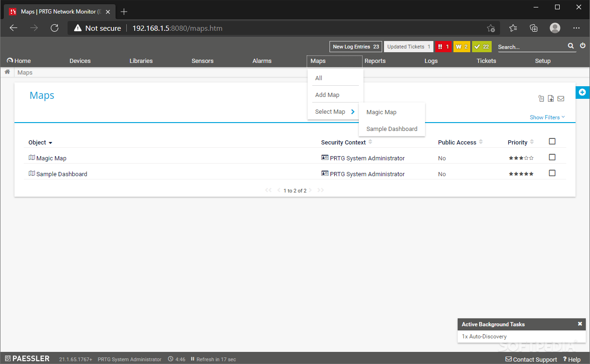Expand the Show Filters dropdown
This screenshot has width=590, height=364.
click(547, 117)
